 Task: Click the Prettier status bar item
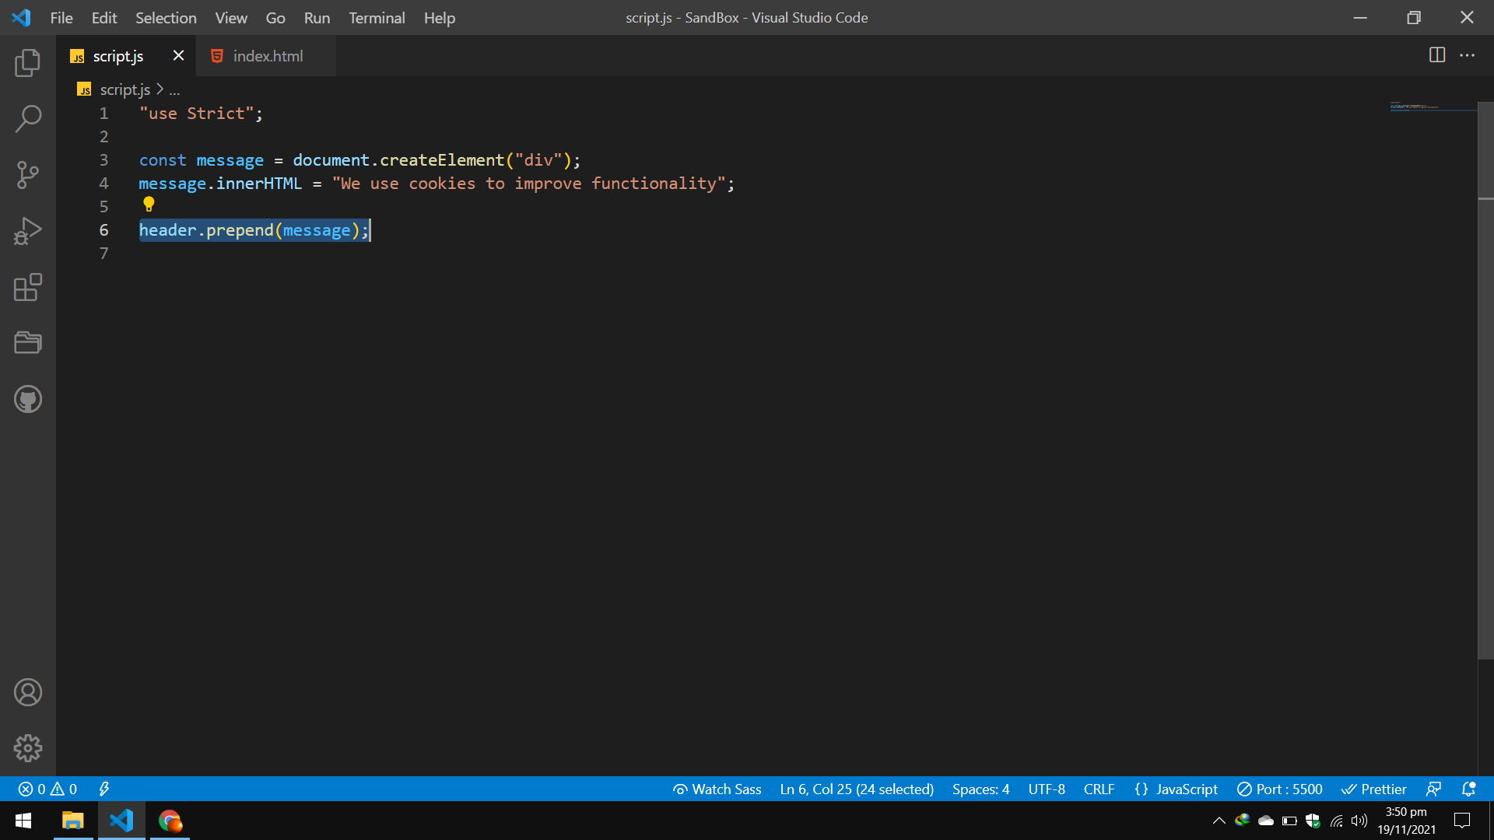1373,789
